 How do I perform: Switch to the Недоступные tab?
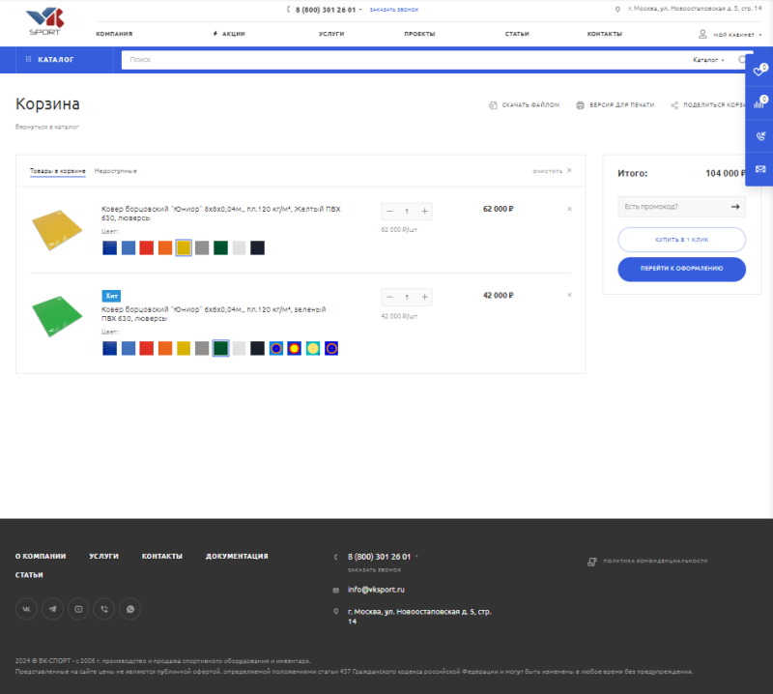point(115,171)
